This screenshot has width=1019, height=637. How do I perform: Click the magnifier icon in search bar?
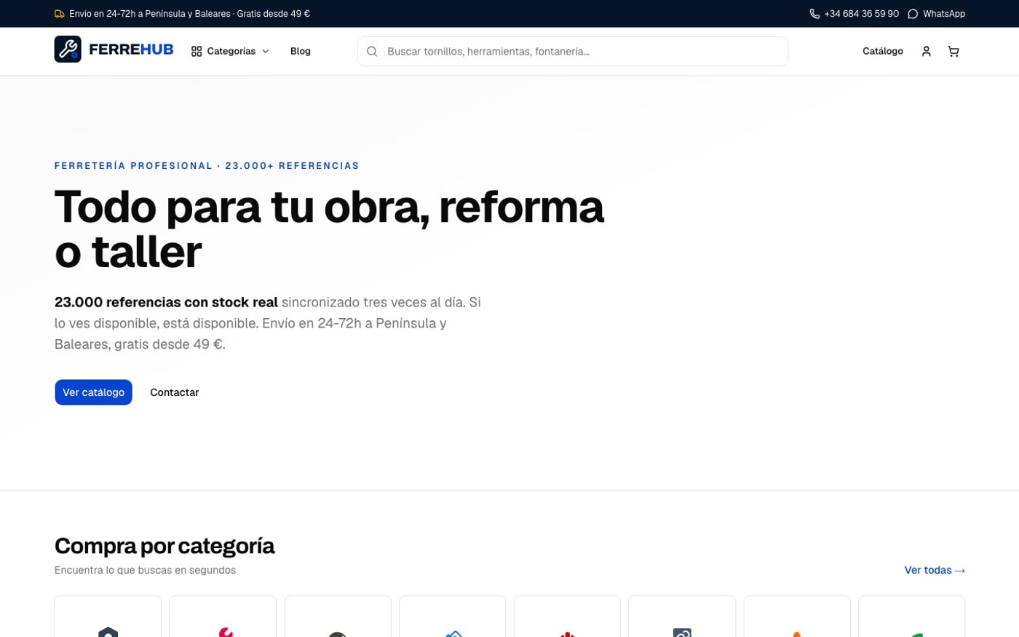tap(372, 51)
